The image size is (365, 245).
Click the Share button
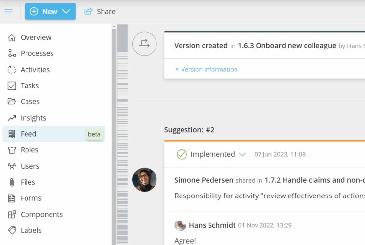100,11
